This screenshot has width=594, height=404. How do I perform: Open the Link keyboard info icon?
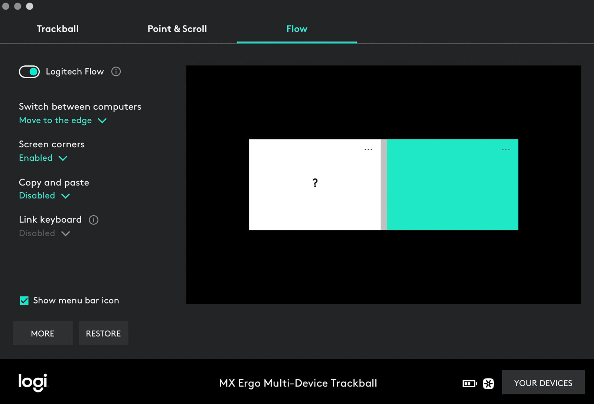pyautogui.click(x=94, y=220)
